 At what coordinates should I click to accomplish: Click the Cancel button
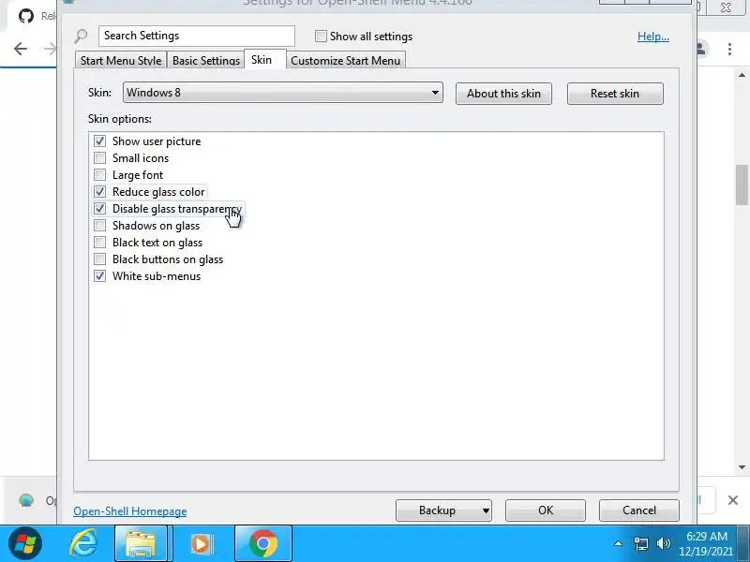coord(639,510)
